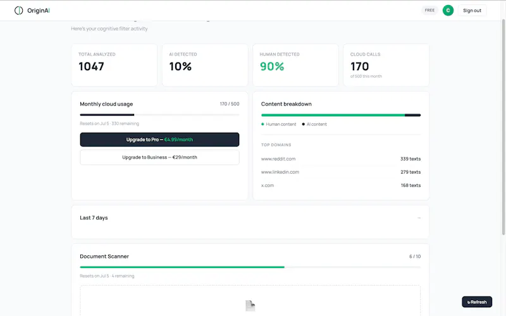Click the Monthly cloud usage heading
The height and width of the screenshot is (316, 506).
tap(106, 104)
